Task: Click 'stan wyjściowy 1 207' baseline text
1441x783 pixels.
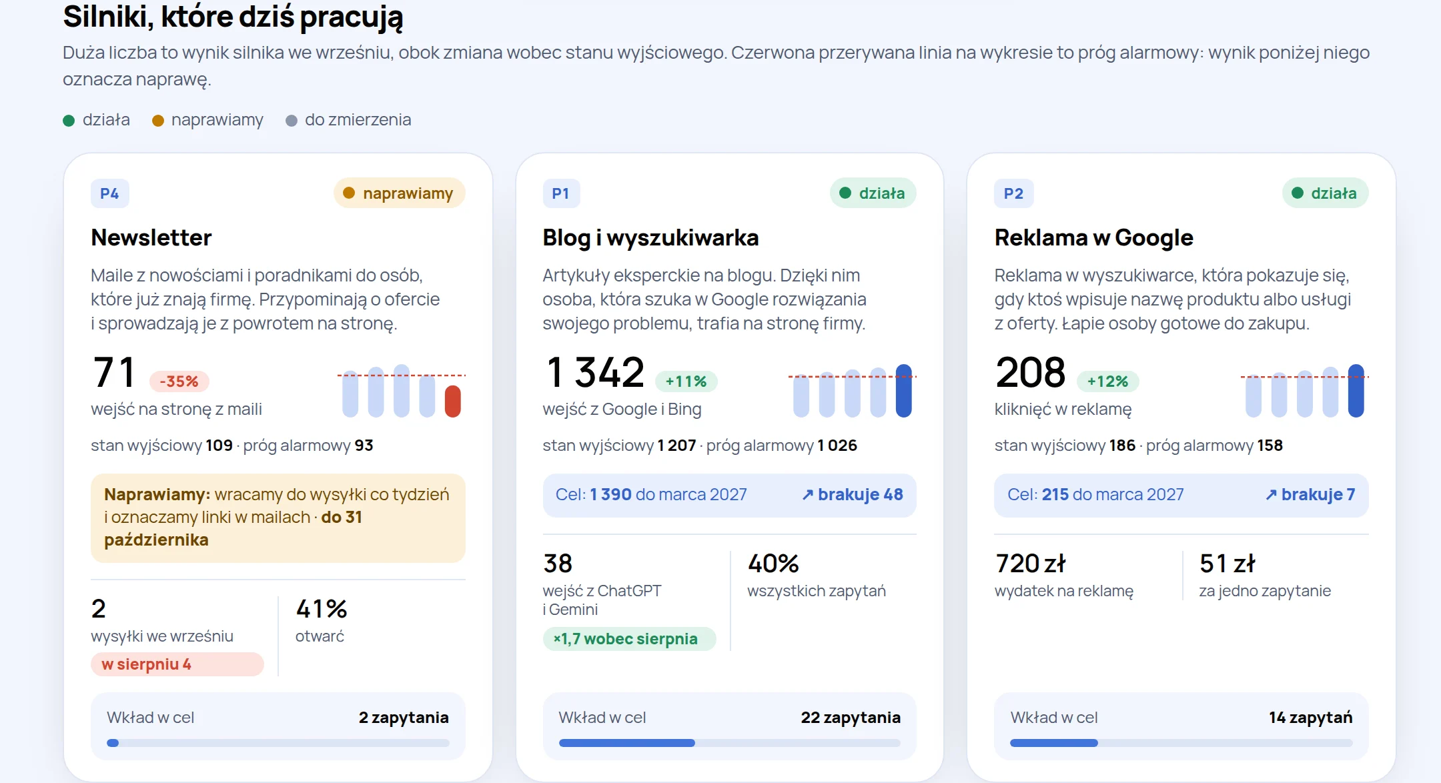Action: click(x=619, y=446)
